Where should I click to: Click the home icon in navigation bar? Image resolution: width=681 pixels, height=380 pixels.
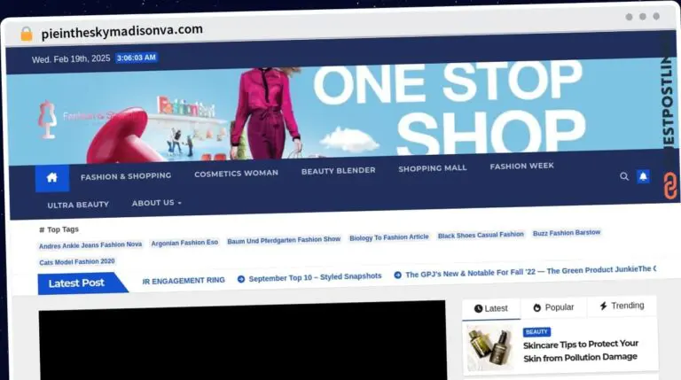[x=52, y=178]
